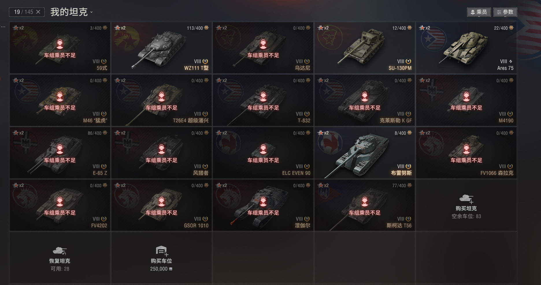Open the three-dots side menu
The width and height of the screenshot is (541, 285).
(3, 27)
